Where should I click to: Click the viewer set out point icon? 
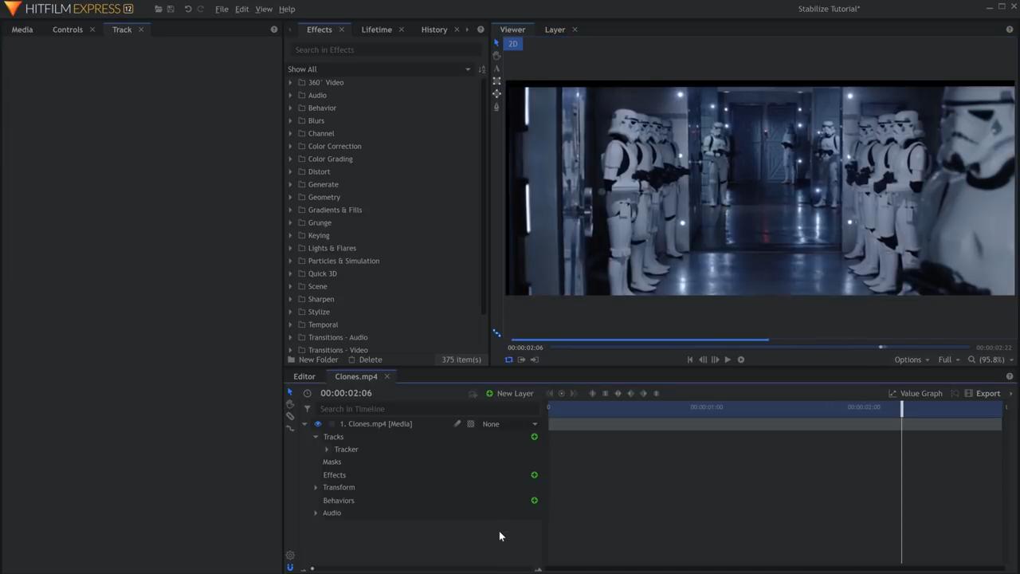click(x=534, y=360)
